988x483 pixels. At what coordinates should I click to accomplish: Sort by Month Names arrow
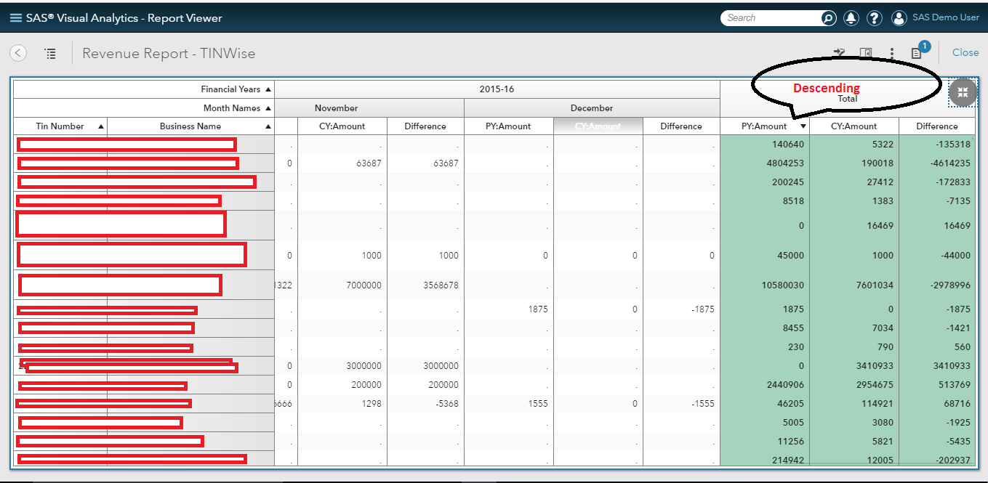[268, 108]
